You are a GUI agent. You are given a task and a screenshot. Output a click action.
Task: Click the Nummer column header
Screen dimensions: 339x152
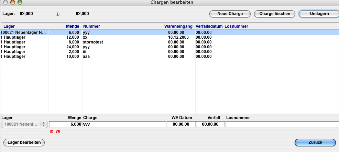click(x=91, y=26)
